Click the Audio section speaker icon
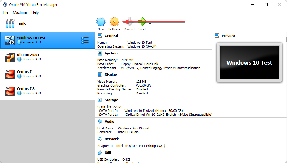 (100, 121)
